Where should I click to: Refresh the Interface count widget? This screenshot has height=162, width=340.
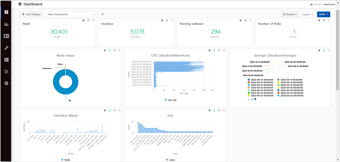click(167, 20)
